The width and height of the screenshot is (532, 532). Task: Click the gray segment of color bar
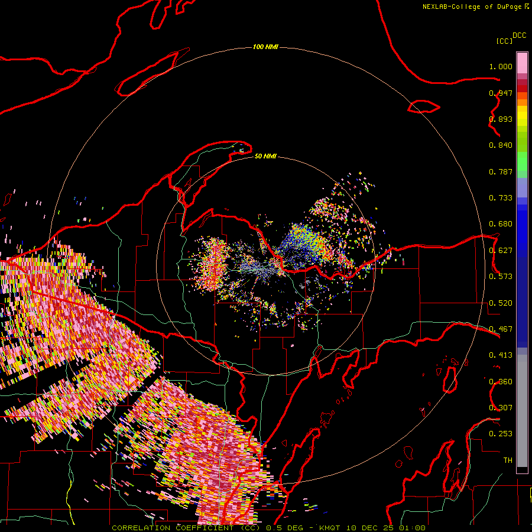click(x=522, y=411)
